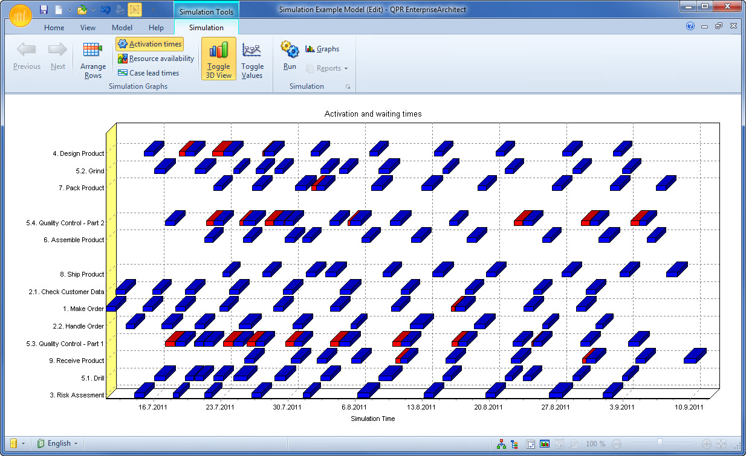Screen dimensions: 746x456
Task: Save the model using the Save icon
Action: 44,9
